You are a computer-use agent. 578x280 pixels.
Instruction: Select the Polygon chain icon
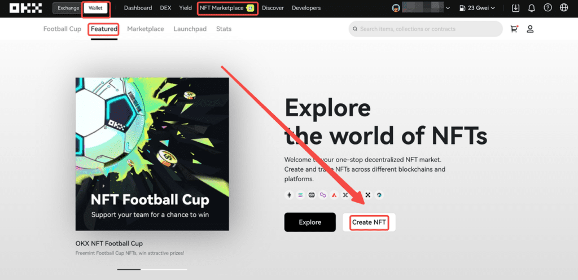[323, 195]
